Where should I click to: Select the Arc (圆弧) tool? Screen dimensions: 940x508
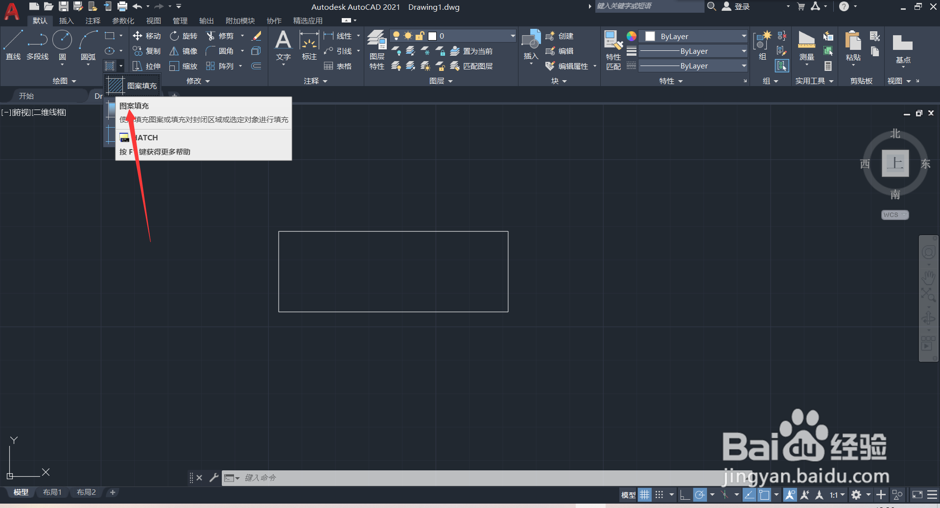88,45
